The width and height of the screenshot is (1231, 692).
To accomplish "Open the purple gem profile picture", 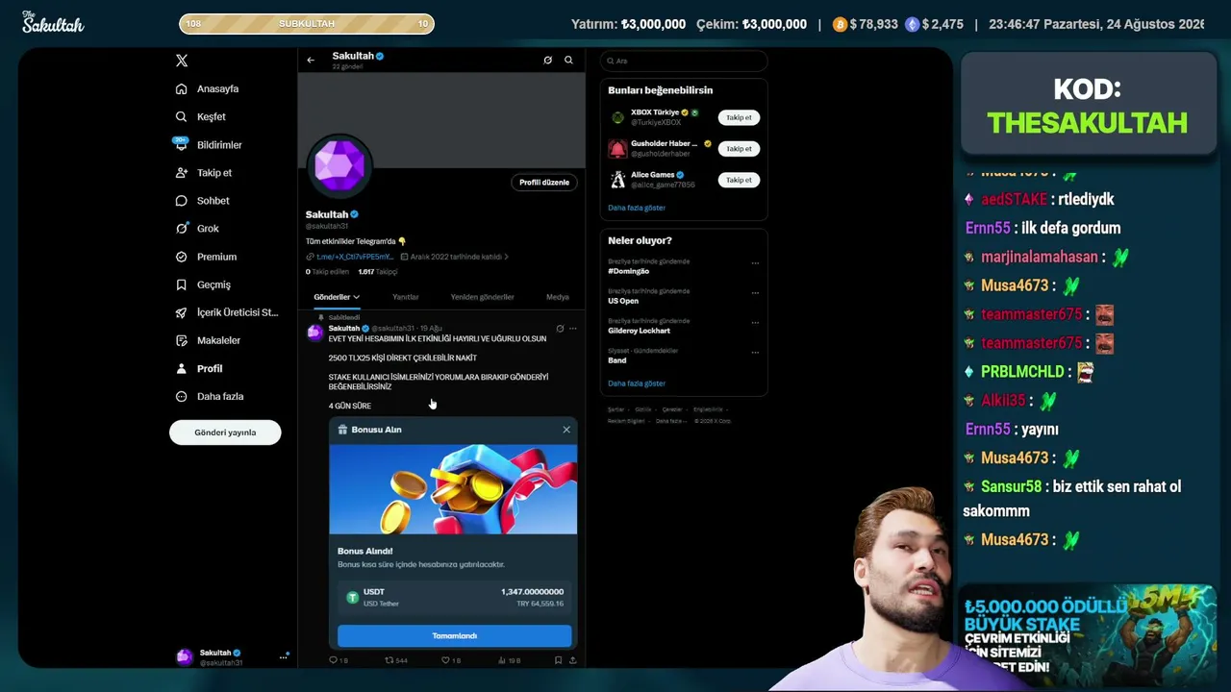I will point(339,165).
